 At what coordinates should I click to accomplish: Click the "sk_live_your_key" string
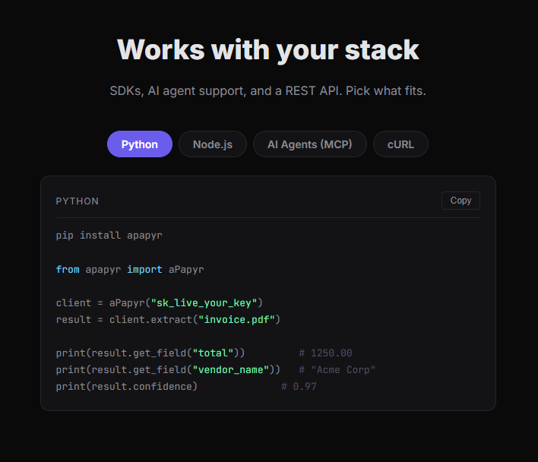[x=204, y=303]
